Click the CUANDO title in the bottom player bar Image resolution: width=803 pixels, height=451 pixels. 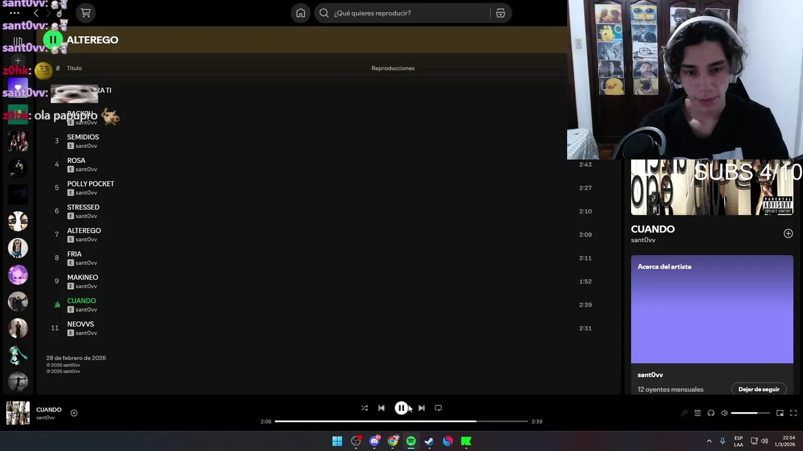click(49, 410)
